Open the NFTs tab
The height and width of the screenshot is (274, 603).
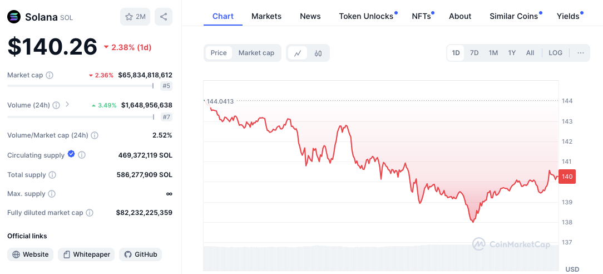click(x=421, y=16)
